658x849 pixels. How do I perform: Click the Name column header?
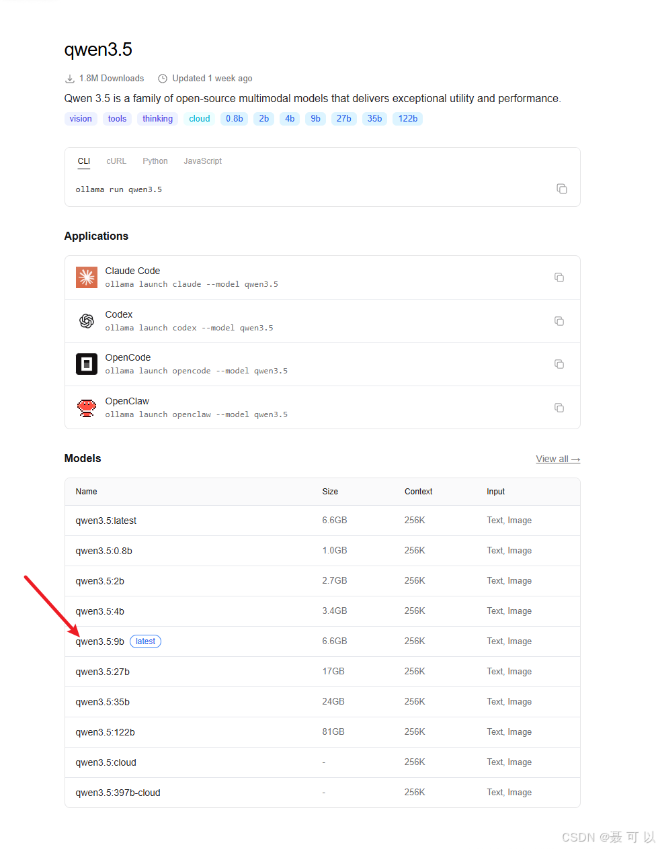click(86, 492)
